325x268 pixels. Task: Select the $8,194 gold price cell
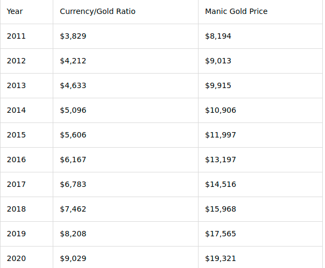pyautogui.click(x=260, y=36)
